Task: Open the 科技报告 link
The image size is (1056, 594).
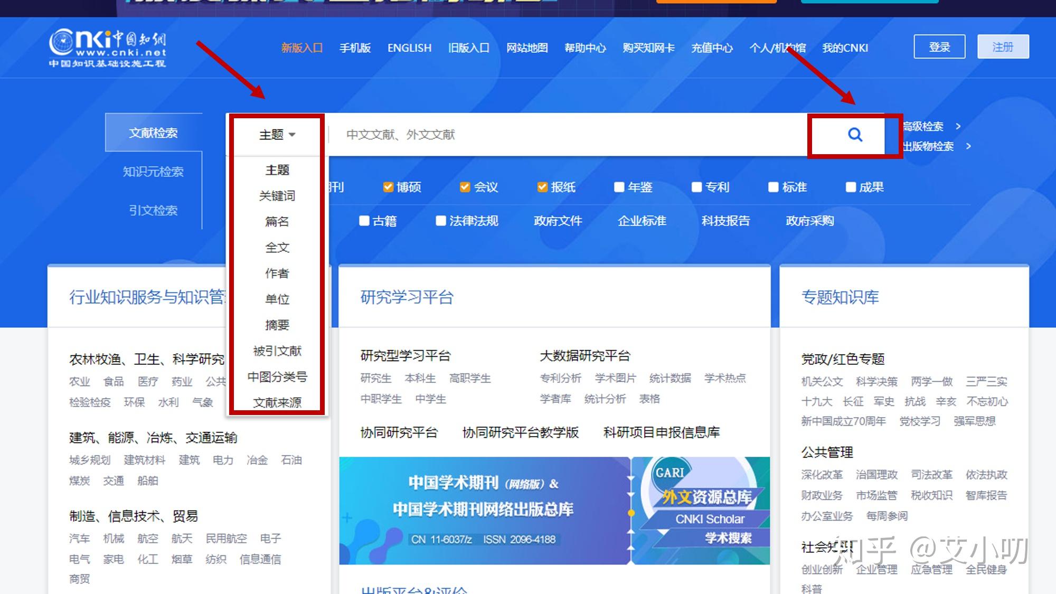Action: [726, 221]
